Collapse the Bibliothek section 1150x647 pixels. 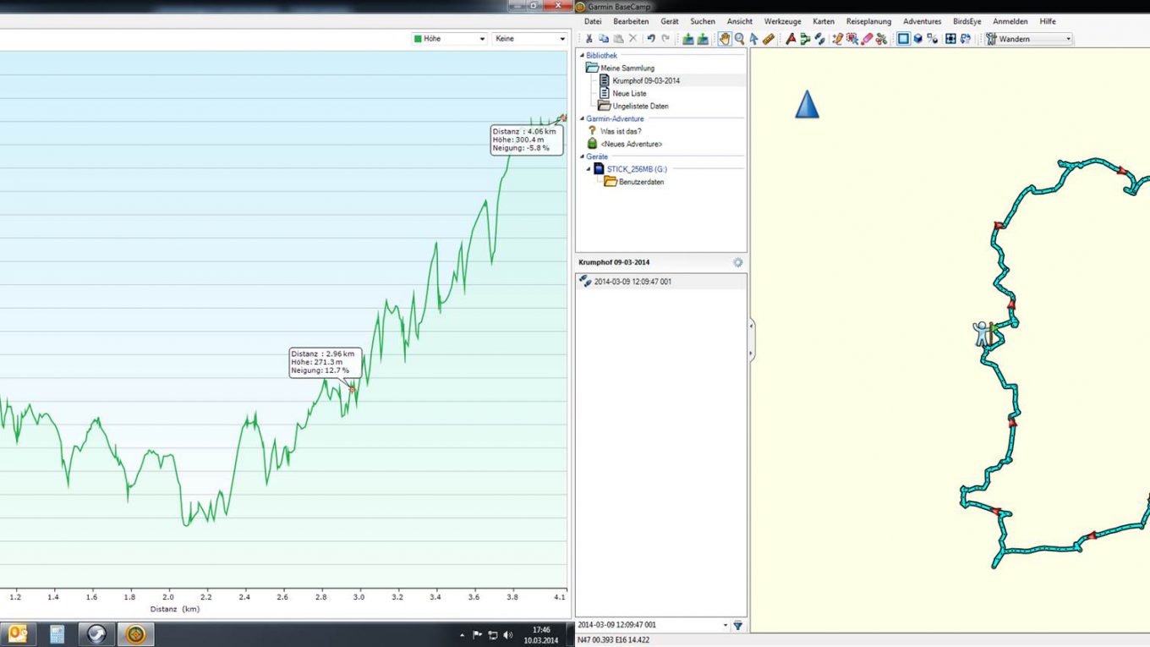pyautogui.click(x=581, y=56)
